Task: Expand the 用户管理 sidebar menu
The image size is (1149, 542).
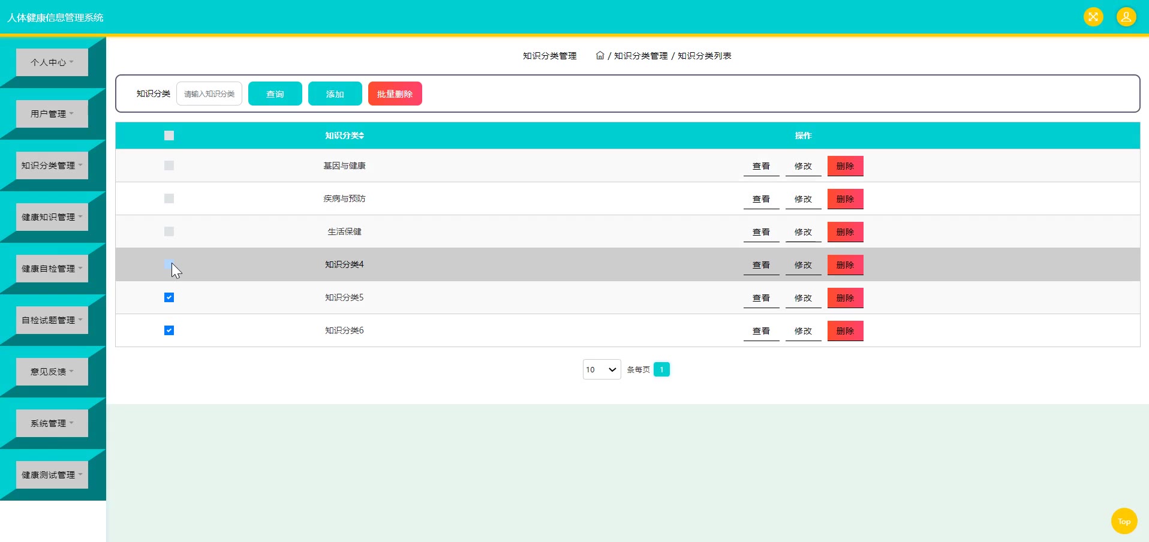Action: pyautogui.click(x=52, y=114)
